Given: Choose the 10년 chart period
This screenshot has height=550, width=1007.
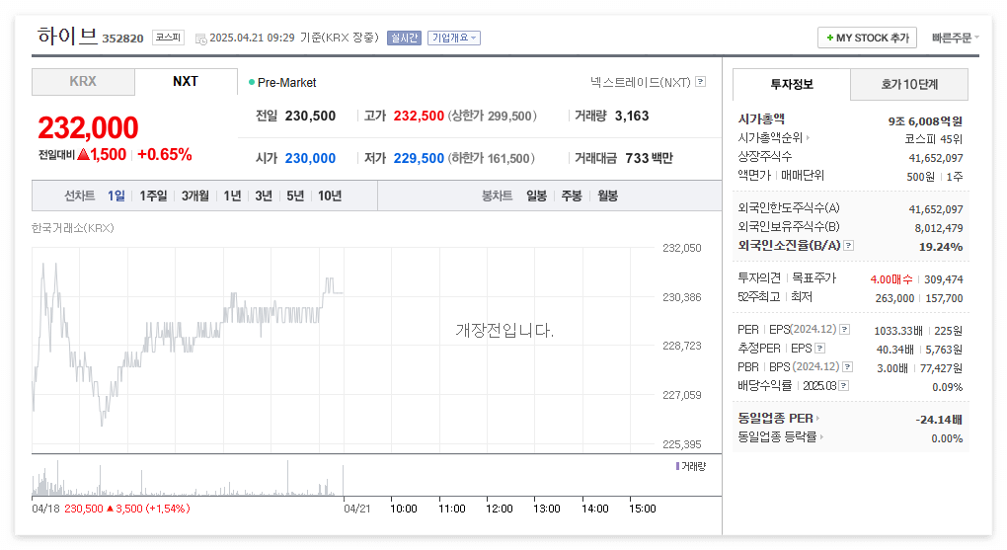Looking at the screenshot, I should pyautogui.click(x=330, y=196).
